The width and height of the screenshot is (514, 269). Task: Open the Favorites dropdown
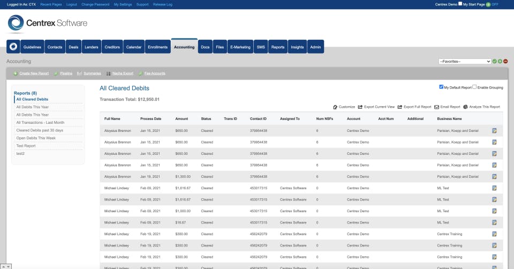pos(465,61)
